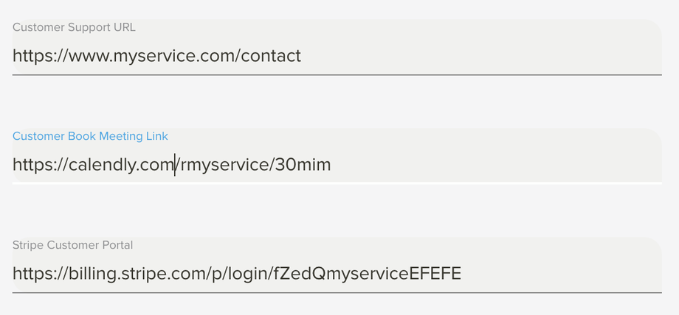Focus the Customer Book Meeting Link field
This screenshot has width=679, height=315.
(337, 165)
